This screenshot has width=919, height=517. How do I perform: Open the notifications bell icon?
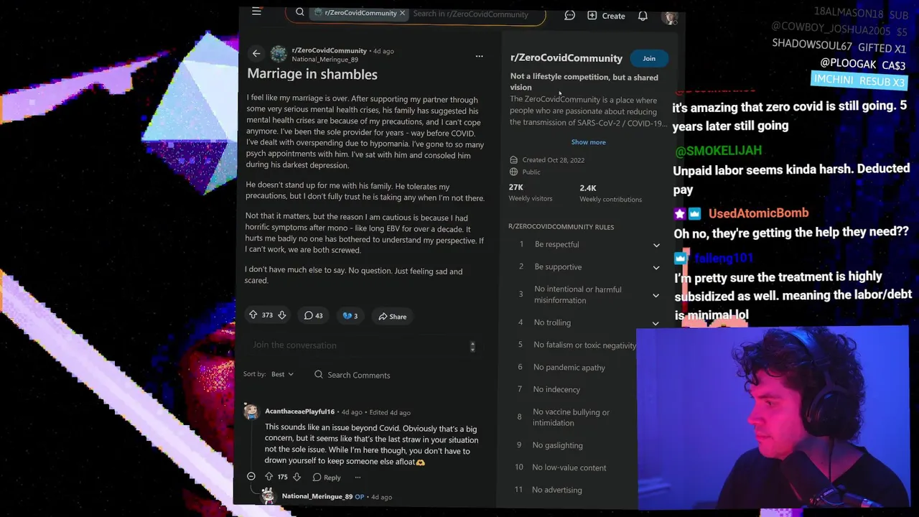(x=643, y=16)
